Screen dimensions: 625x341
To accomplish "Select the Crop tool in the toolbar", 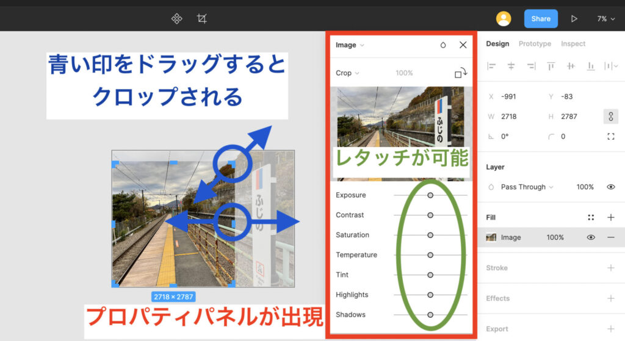I will (x=201, y=19).
